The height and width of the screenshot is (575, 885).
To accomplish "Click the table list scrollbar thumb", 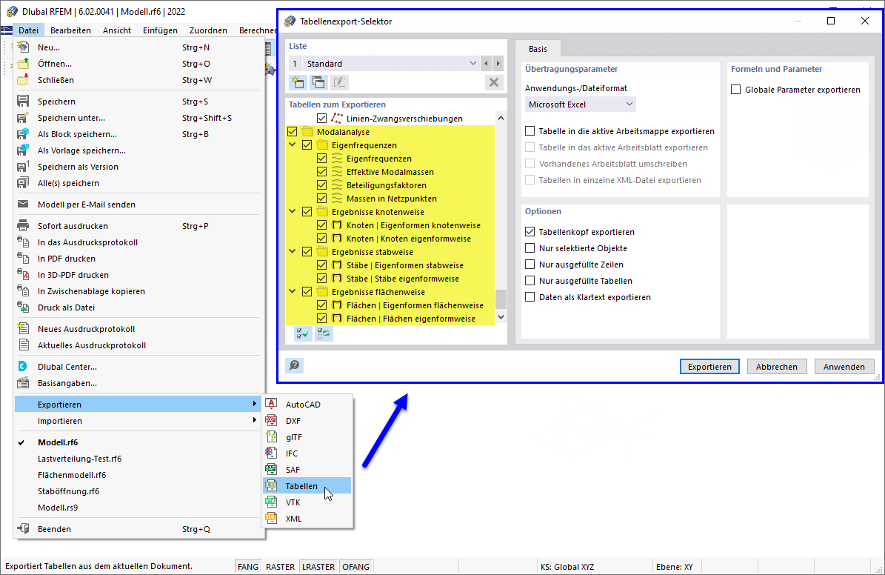I will (x=501, y=299).
